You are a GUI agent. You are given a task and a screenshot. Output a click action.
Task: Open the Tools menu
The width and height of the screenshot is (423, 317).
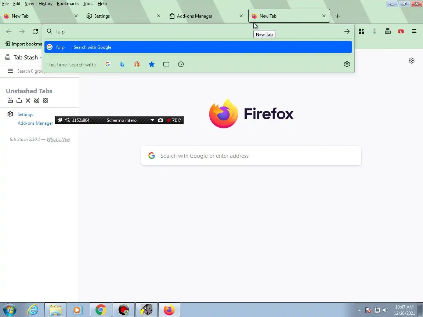click(x=88, y=4)
